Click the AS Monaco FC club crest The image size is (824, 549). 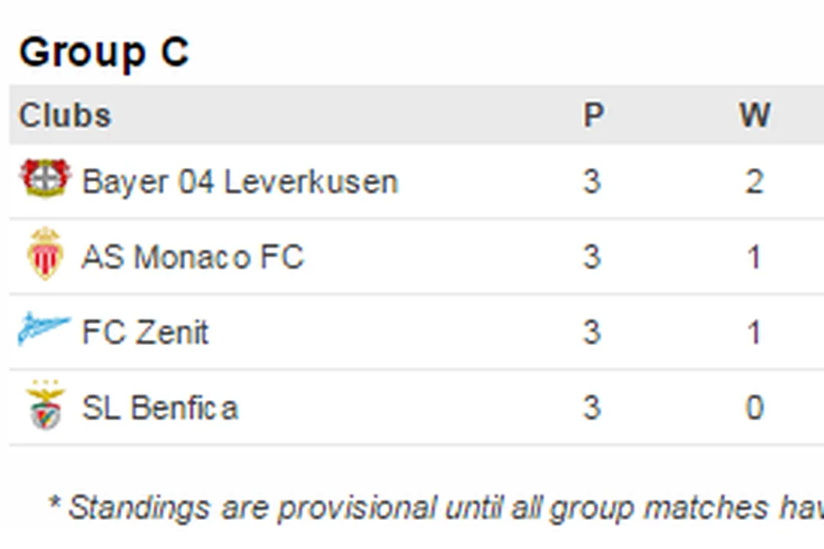45,253
